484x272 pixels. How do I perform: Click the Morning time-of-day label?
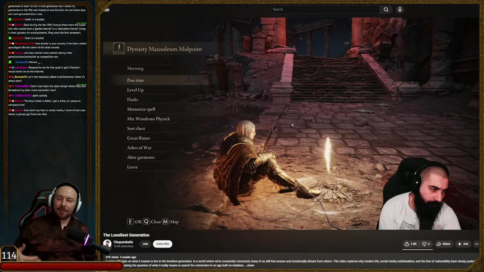[135, 68]
